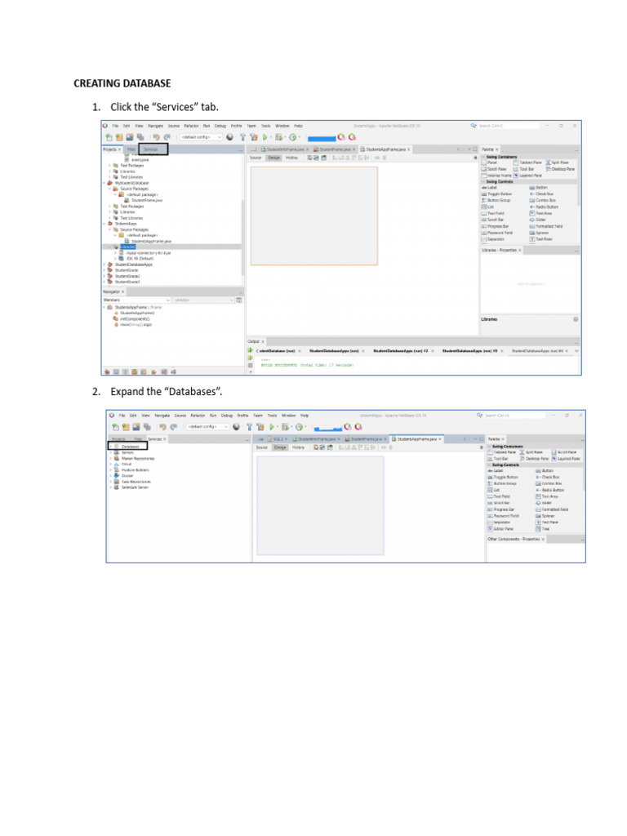This screenshot has width=627, height=836.
Task: Collapse Swing Controls group in step 1 Palette
Action: (483, 182)
